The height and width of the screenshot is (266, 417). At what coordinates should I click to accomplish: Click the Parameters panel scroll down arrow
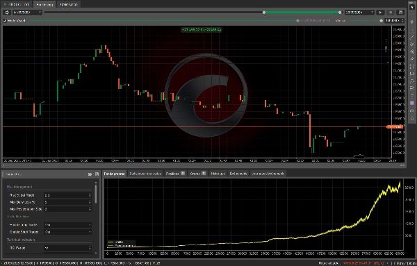coord(96,253)
